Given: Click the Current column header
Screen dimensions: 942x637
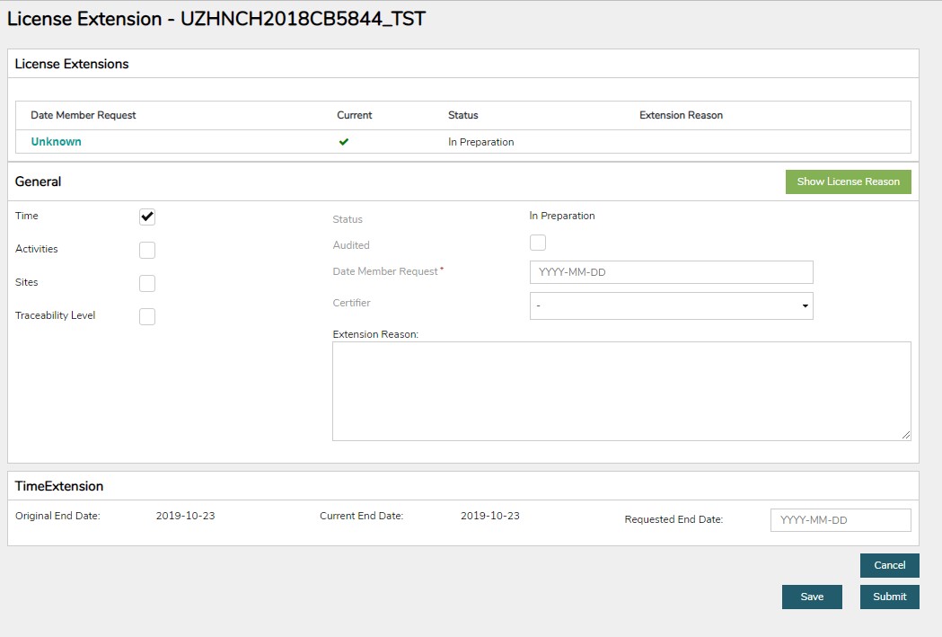Looking at the screenshot, I should [x=354, y=115].
